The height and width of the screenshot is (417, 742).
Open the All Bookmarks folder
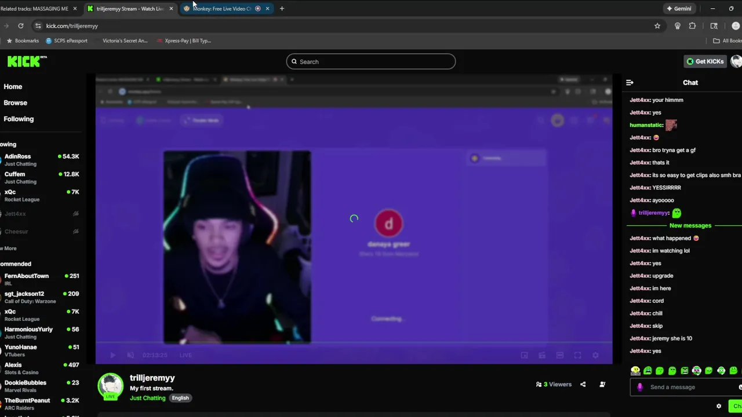(x=727, y=41)
